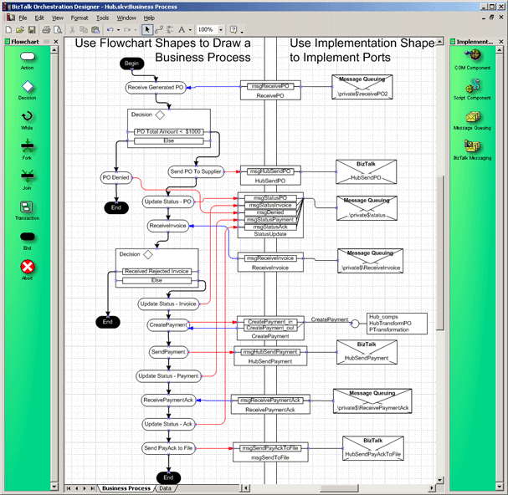Open the Format menu
Image resolution: width=508 pixels, height=495 pixels.
pos(80,17)
